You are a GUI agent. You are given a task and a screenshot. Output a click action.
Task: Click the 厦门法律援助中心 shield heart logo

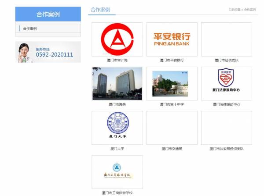[226, 84]
